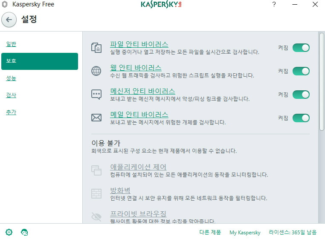The height and width of the screenshot is (239, 325).
Task: Click the Messenger Anti-Virus chat bubble icon
Action: tap(96, 95)
